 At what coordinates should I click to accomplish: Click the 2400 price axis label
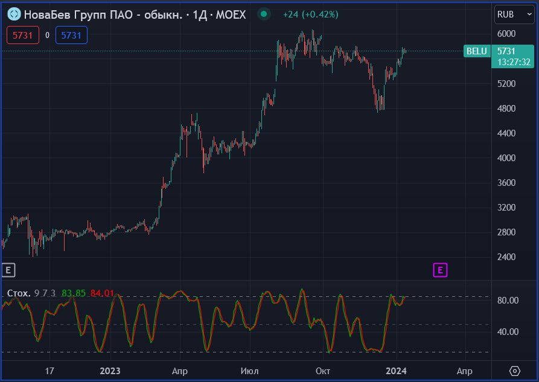coord(506,257)
